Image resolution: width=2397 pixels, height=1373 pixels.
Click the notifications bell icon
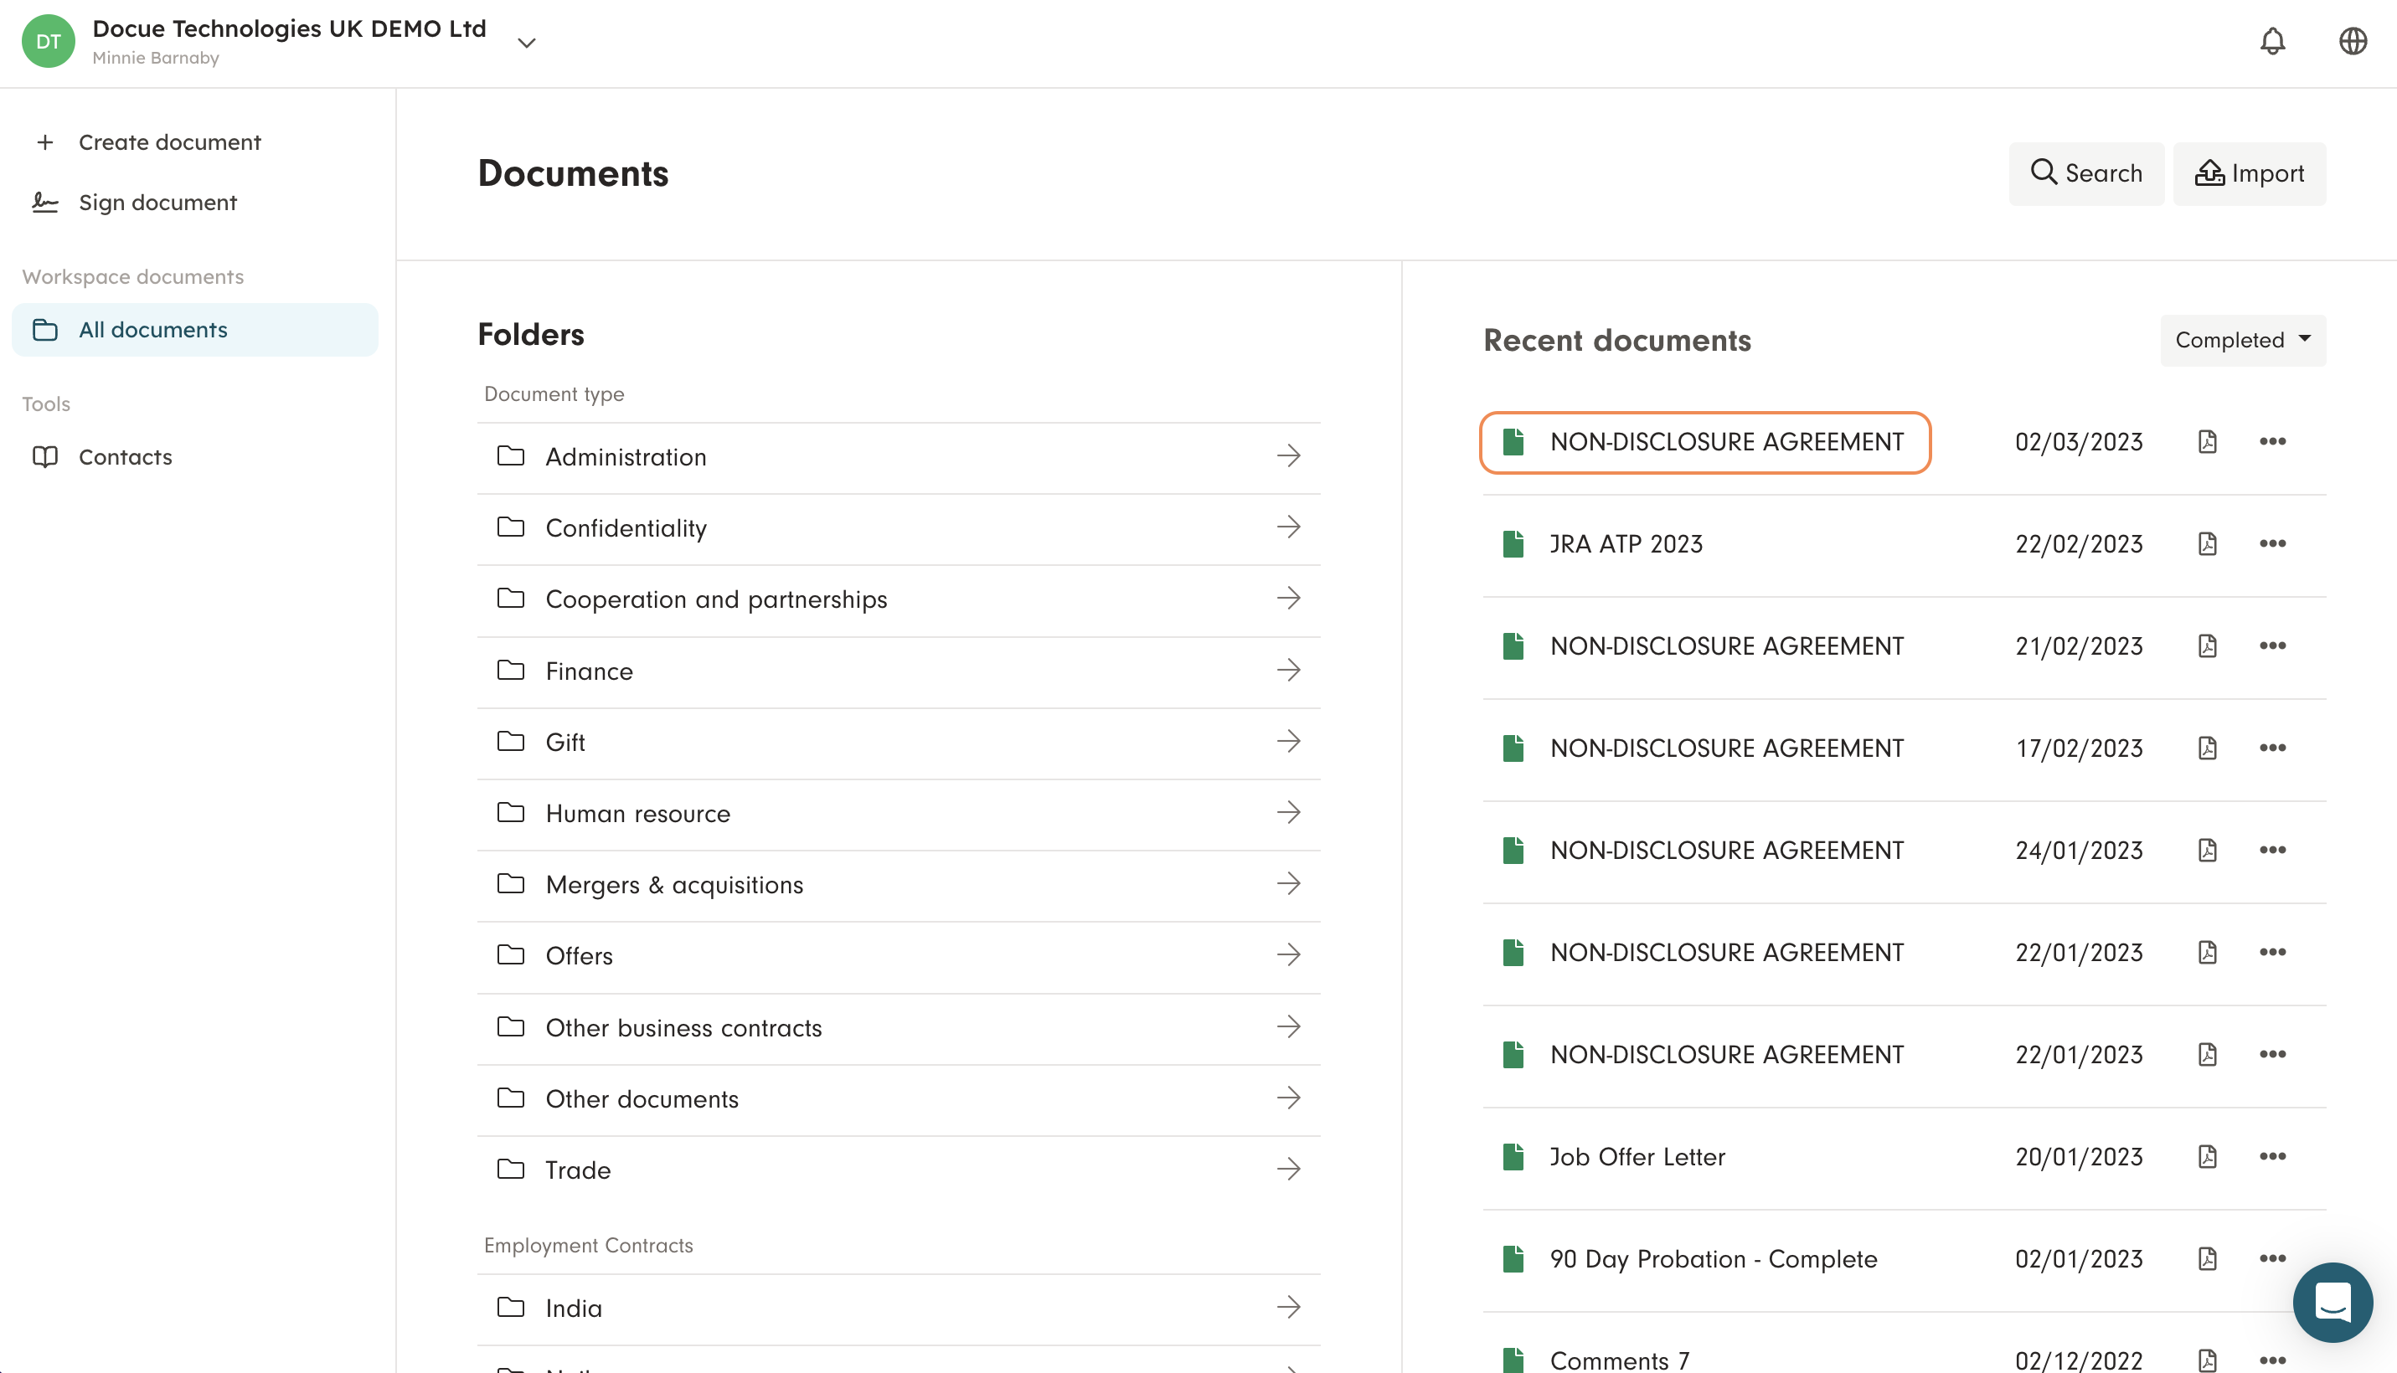pos(2271,42)
